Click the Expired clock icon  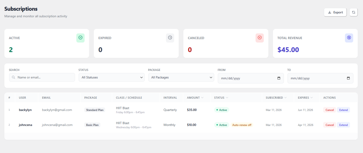[170, 38]
